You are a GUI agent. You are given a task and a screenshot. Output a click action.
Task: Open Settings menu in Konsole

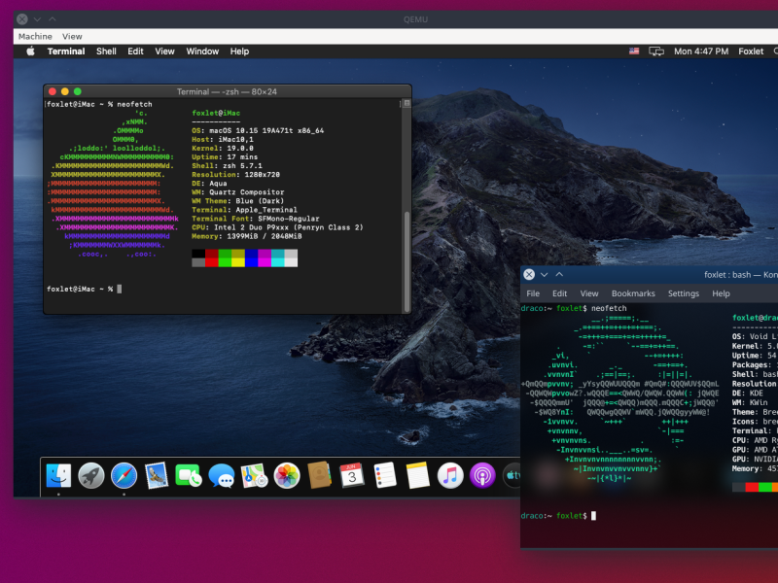click(683, 293)
